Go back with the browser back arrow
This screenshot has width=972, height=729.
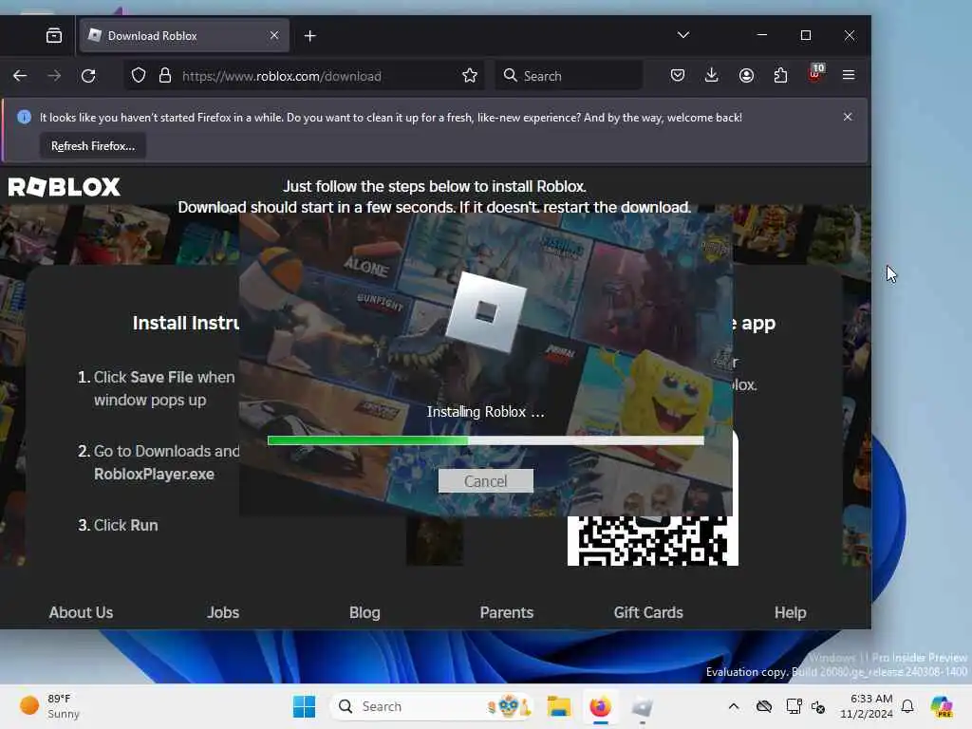20,76
